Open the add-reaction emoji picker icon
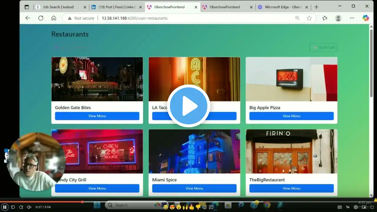This screenshot has height=212, width=377. 205,207
